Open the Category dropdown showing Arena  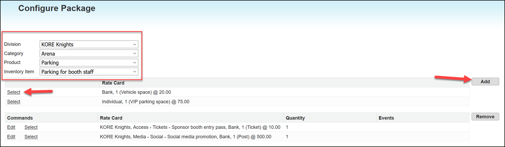(x=89, y=53)
